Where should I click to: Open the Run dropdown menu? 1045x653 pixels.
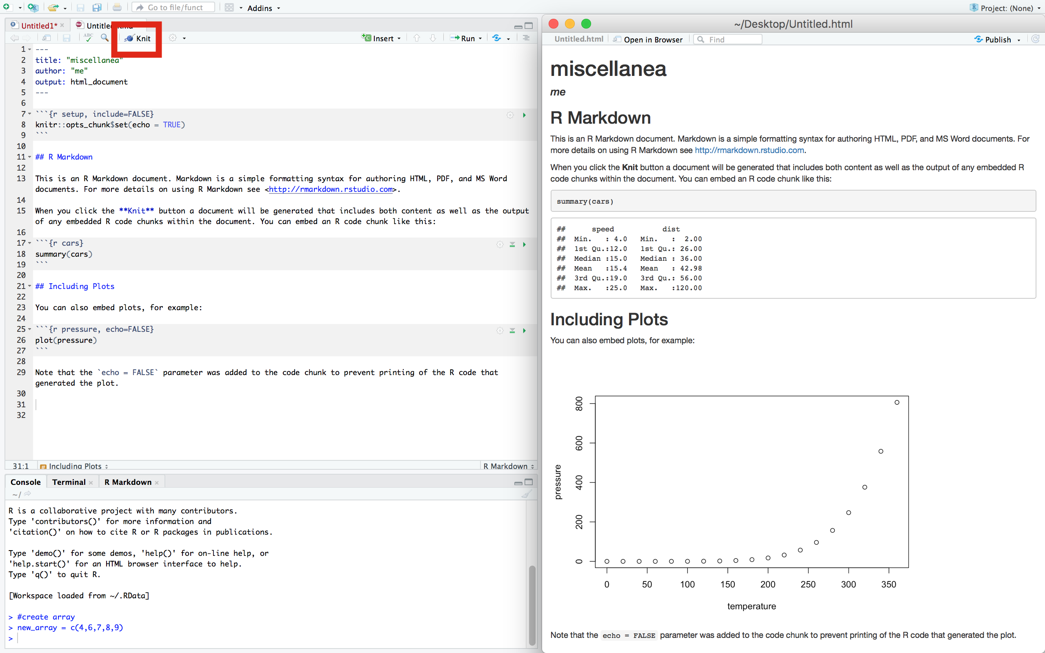click(480, 38)
